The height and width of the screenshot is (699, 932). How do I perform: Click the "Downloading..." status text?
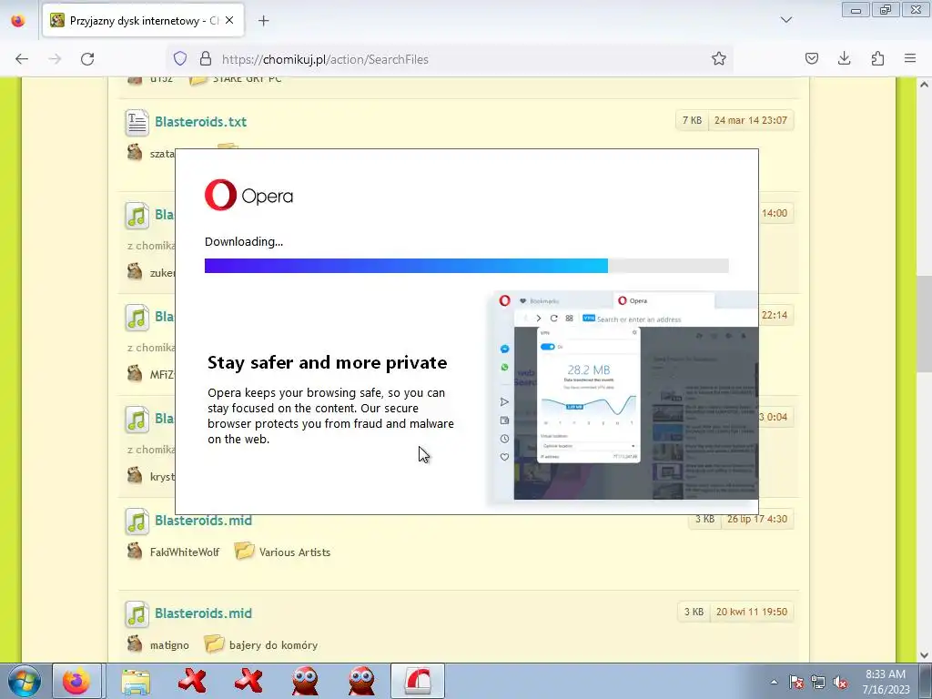tap(244, 242)
